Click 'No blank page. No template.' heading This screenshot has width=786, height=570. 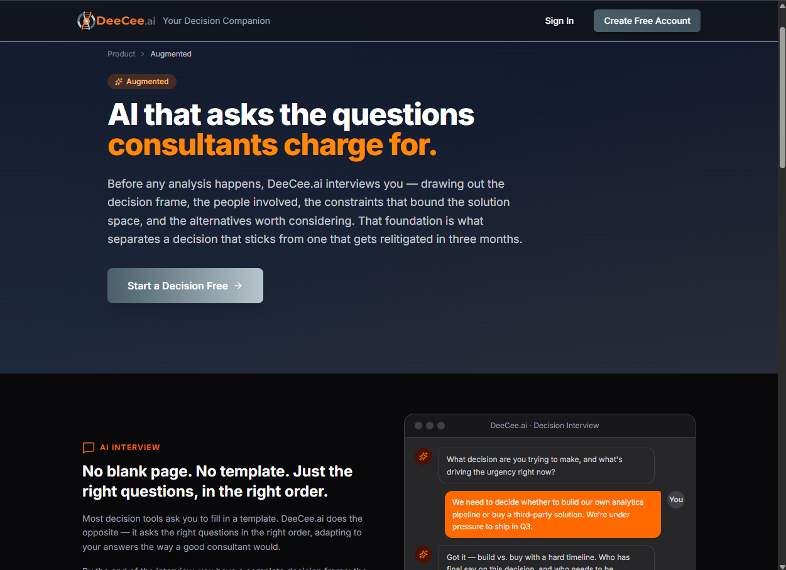click(217, 481)
